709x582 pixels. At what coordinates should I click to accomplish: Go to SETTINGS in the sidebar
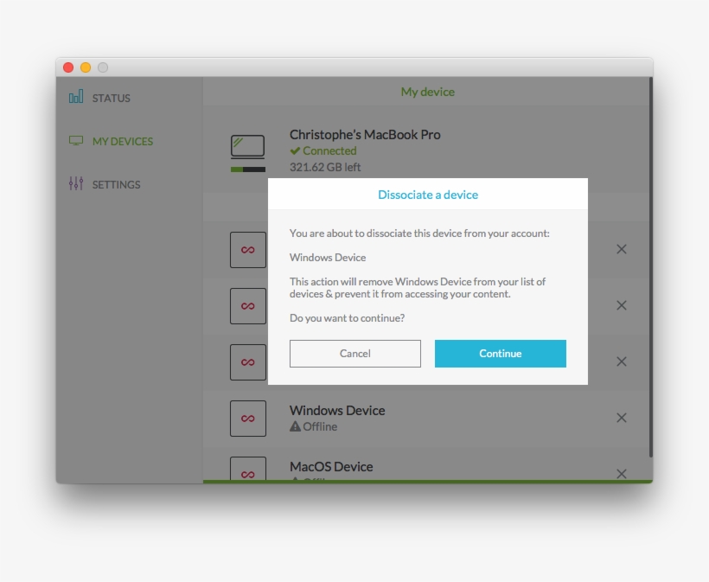click(x=116, y=185)
